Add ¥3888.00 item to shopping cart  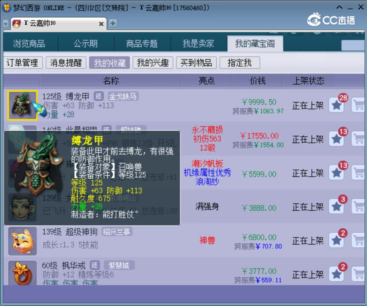[x=359, y=207]
